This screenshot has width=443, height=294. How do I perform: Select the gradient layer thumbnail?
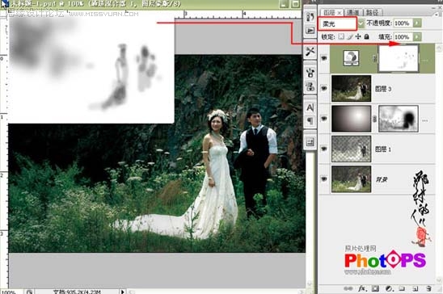pyautogui.click(x=351, y=119)
